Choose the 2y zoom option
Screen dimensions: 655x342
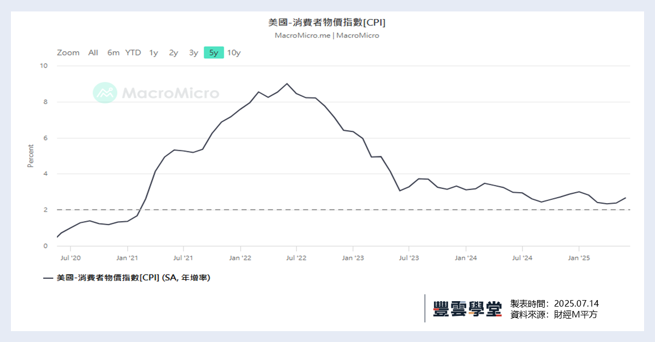click(x=174, y=53)
